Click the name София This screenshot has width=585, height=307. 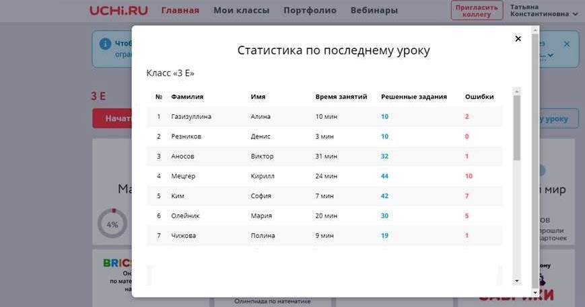[261, 195]
